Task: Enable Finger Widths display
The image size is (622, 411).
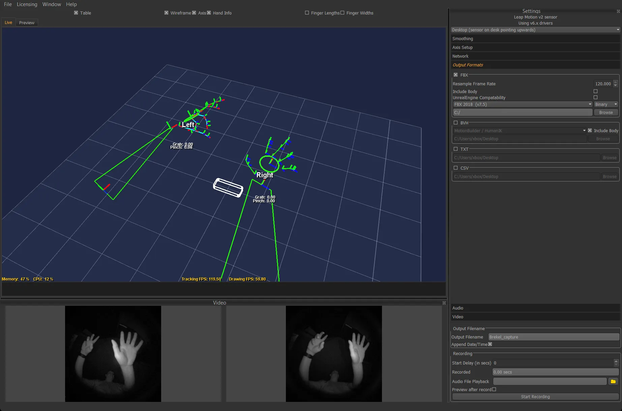Action: coord(342,13)
